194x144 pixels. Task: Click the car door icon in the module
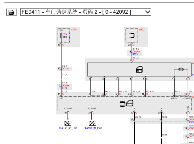[130, 103]
